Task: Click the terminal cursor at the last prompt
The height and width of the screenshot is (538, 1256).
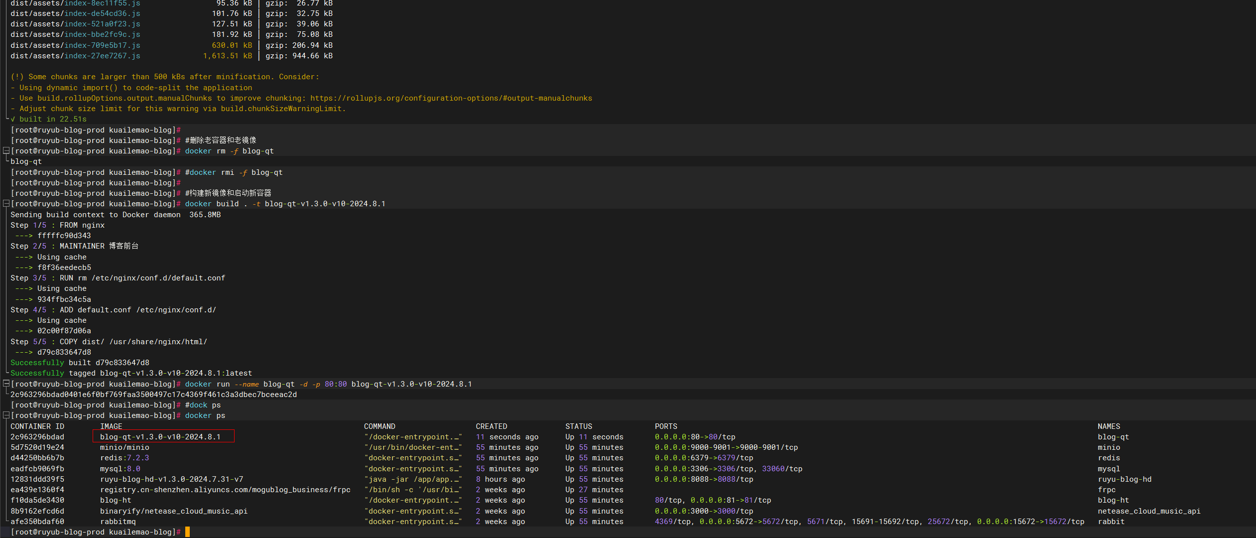Action: [x=187, y=532]
